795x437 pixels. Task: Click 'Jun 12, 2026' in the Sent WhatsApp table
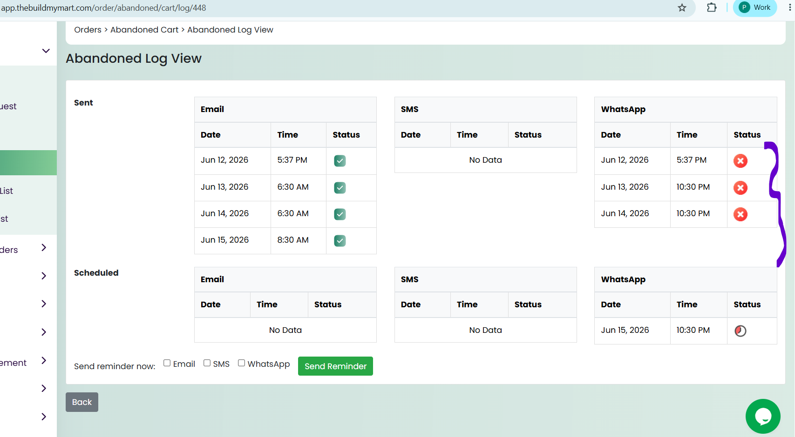pos(625,160)
